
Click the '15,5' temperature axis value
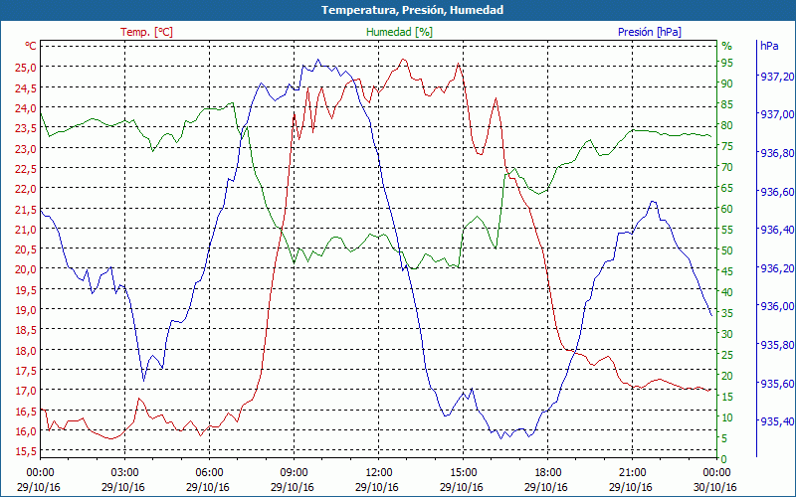point(26,451)
